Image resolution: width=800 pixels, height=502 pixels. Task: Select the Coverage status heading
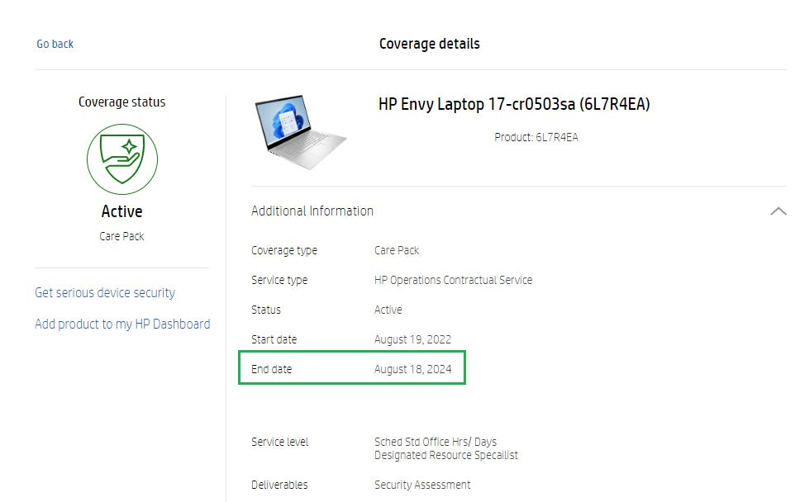click(122, 102)
